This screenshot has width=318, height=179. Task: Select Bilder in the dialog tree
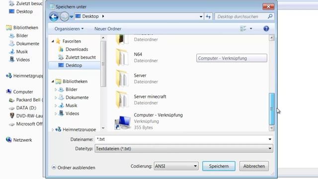coord(71,89)
